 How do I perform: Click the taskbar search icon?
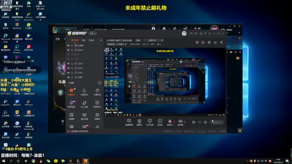[x=11, y=161]
